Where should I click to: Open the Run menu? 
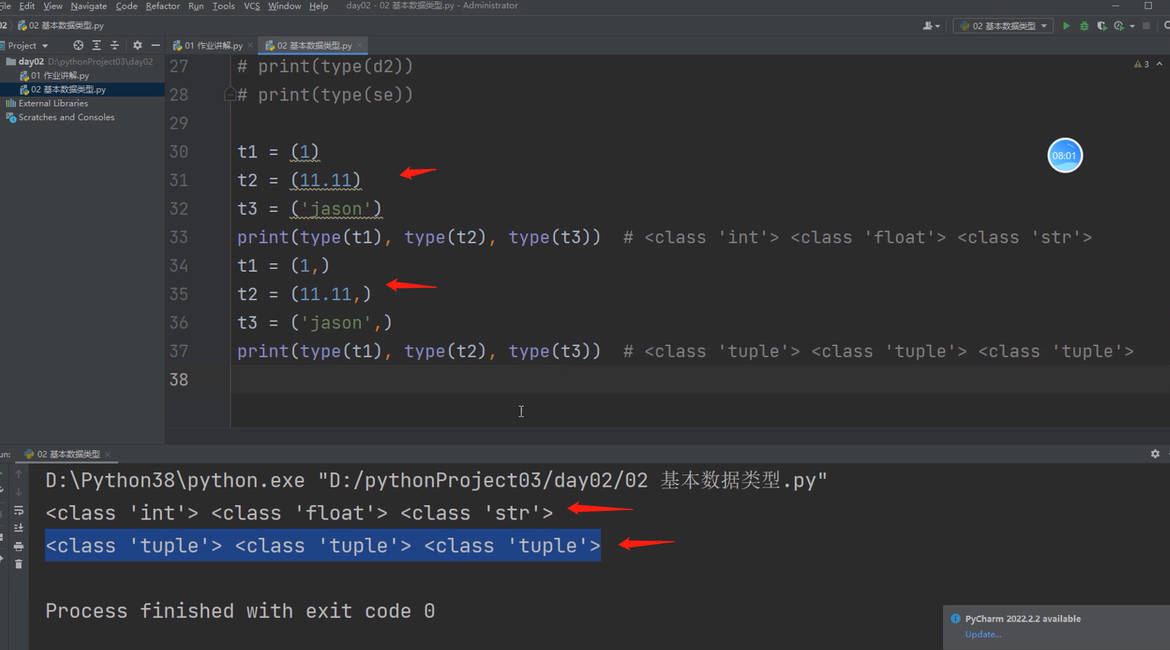coord(195,6)
